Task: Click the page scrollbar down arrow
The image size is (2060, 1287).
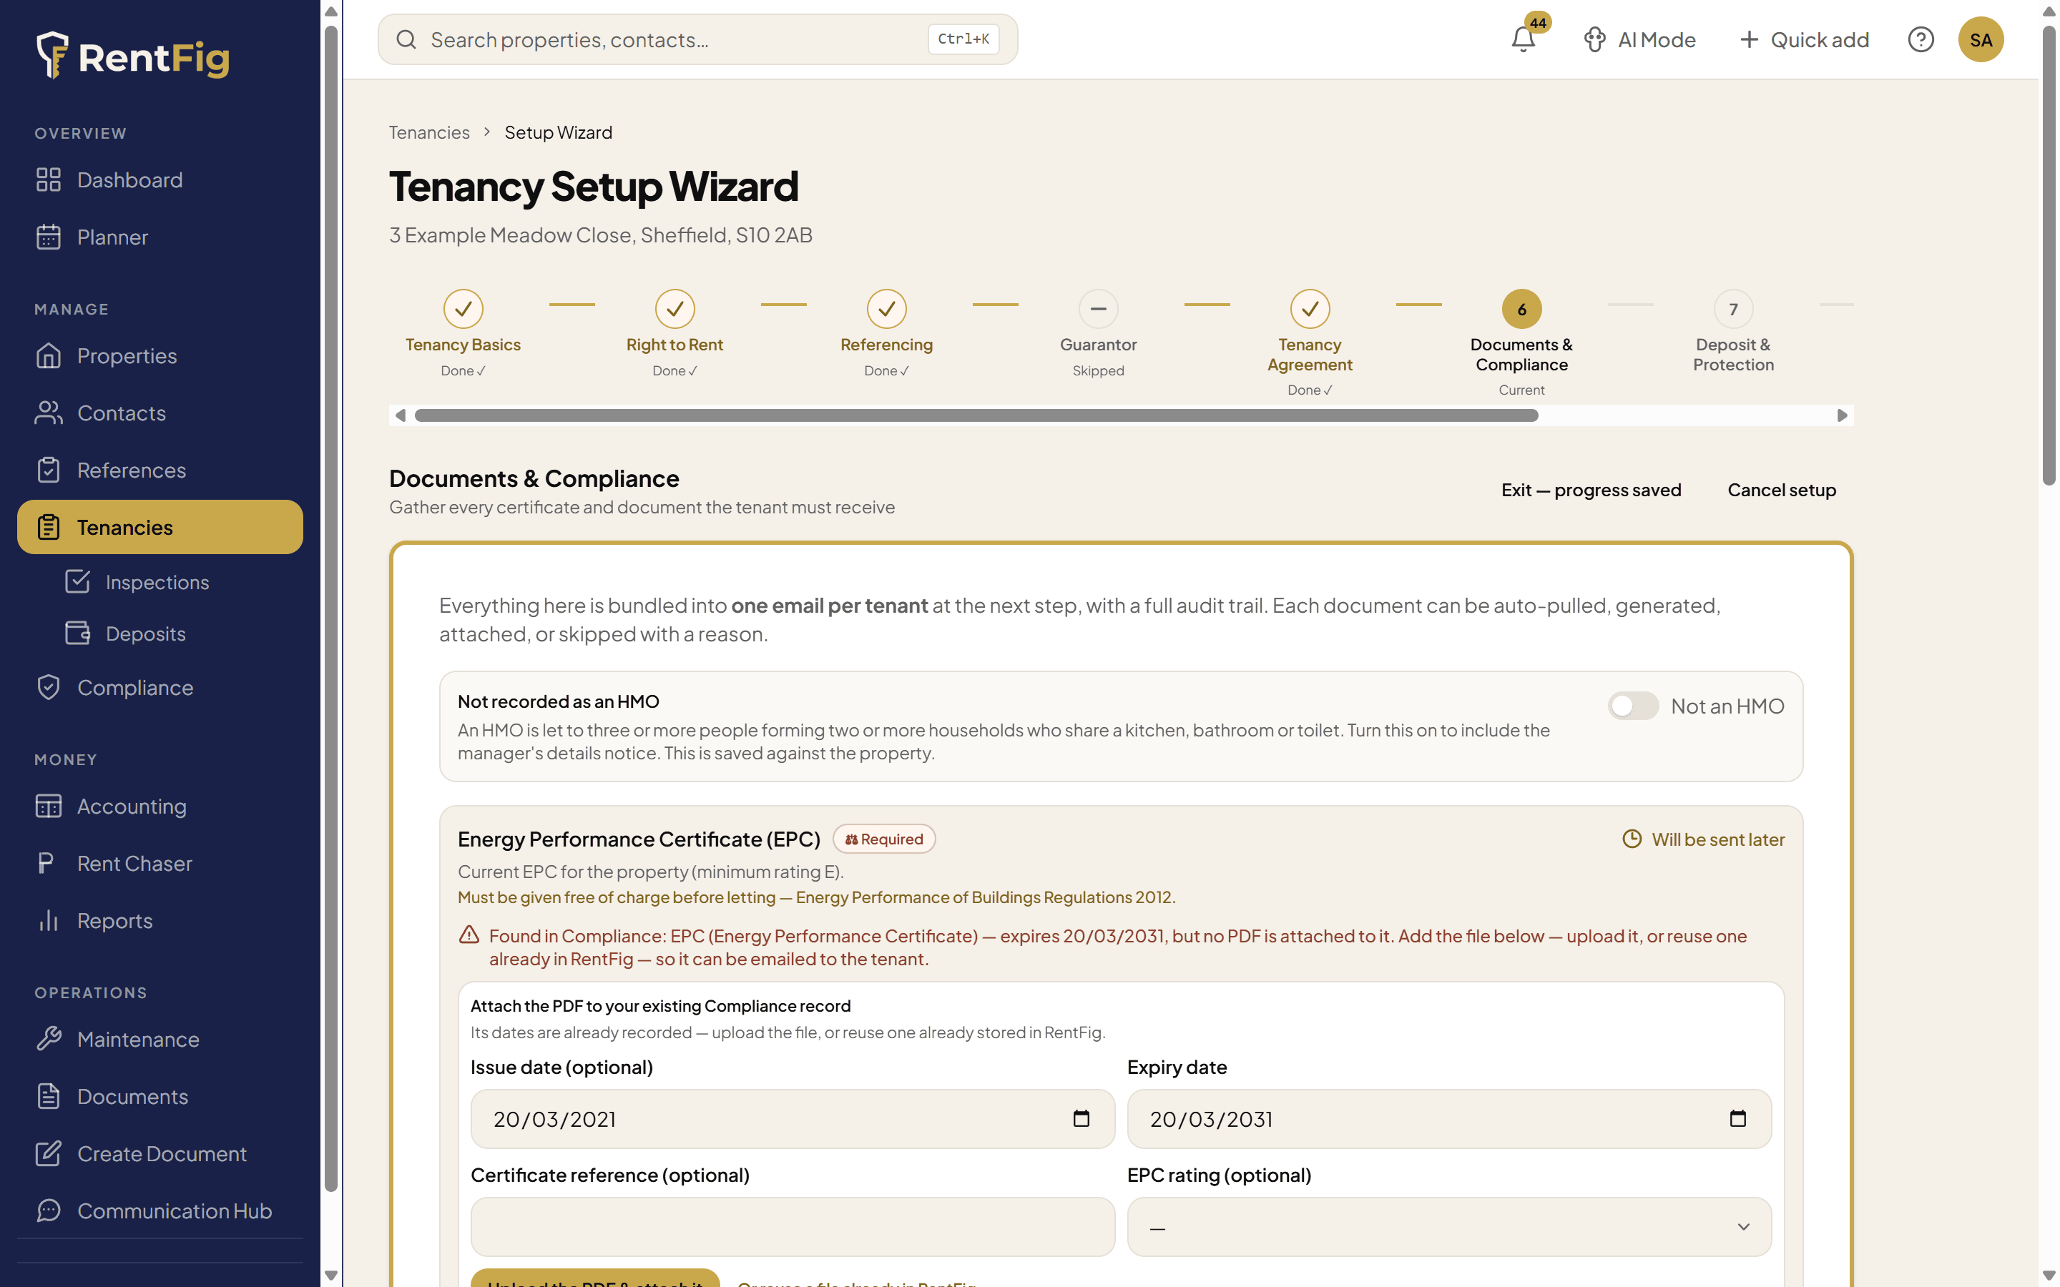Action: (2049, 1275)
